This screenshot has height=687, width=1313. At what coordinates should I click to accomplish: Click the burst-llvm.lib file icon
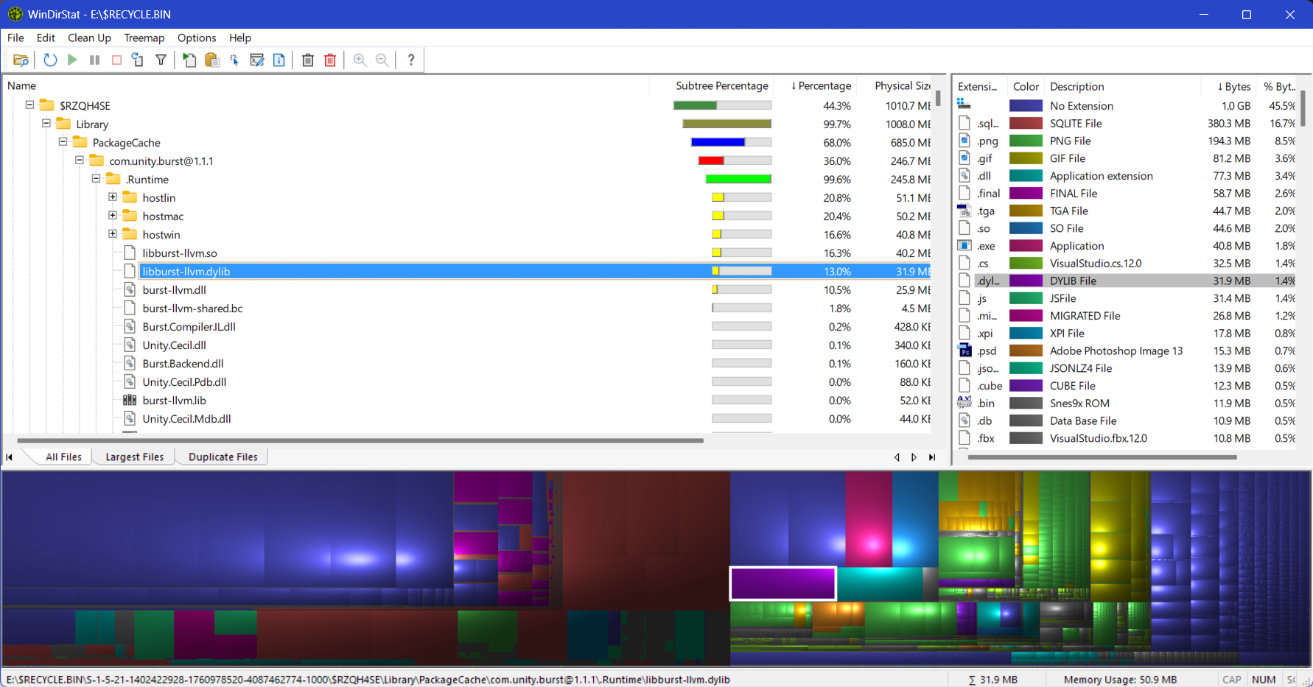pos(130,401)
